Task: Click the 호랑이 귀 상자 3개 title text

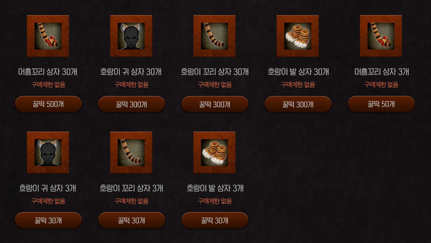Action: pyautogui.click(x=48, y=188)
